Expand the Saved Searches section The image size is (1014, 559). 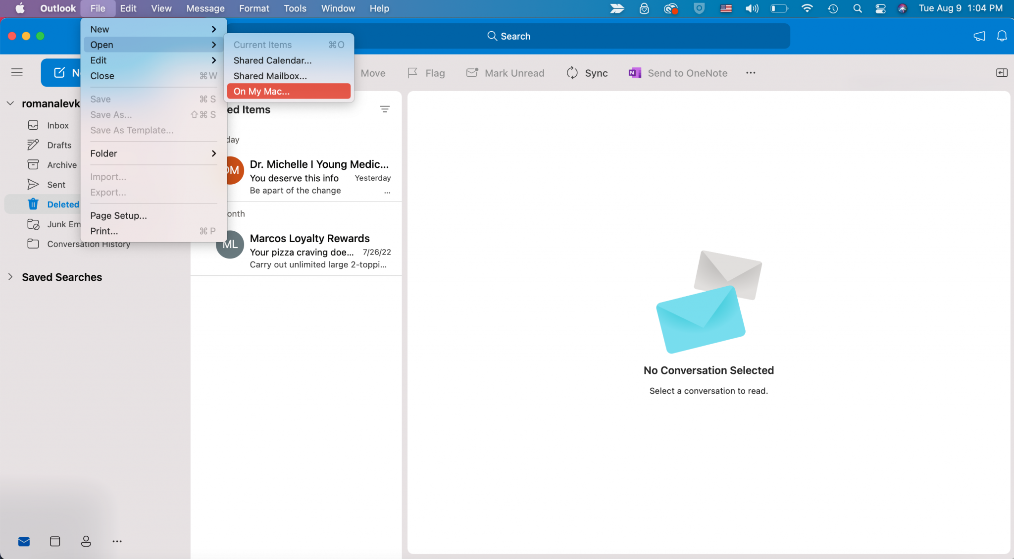point(10,277)
